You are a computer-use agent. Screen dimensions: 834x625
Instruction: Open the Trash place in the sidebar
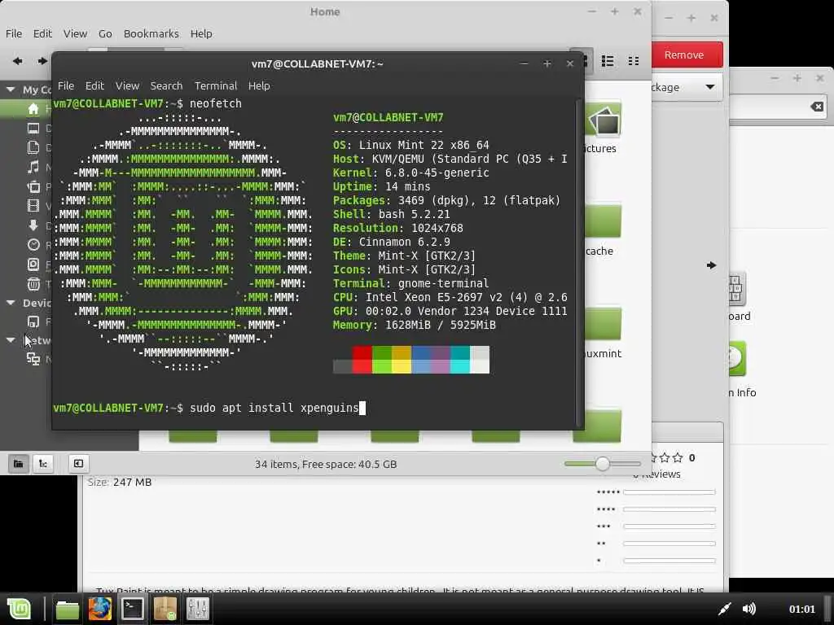point(33,284)
